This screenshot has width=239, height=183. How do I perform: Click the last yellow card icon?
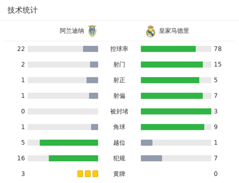pyautogui.click(x=95, y=173)
